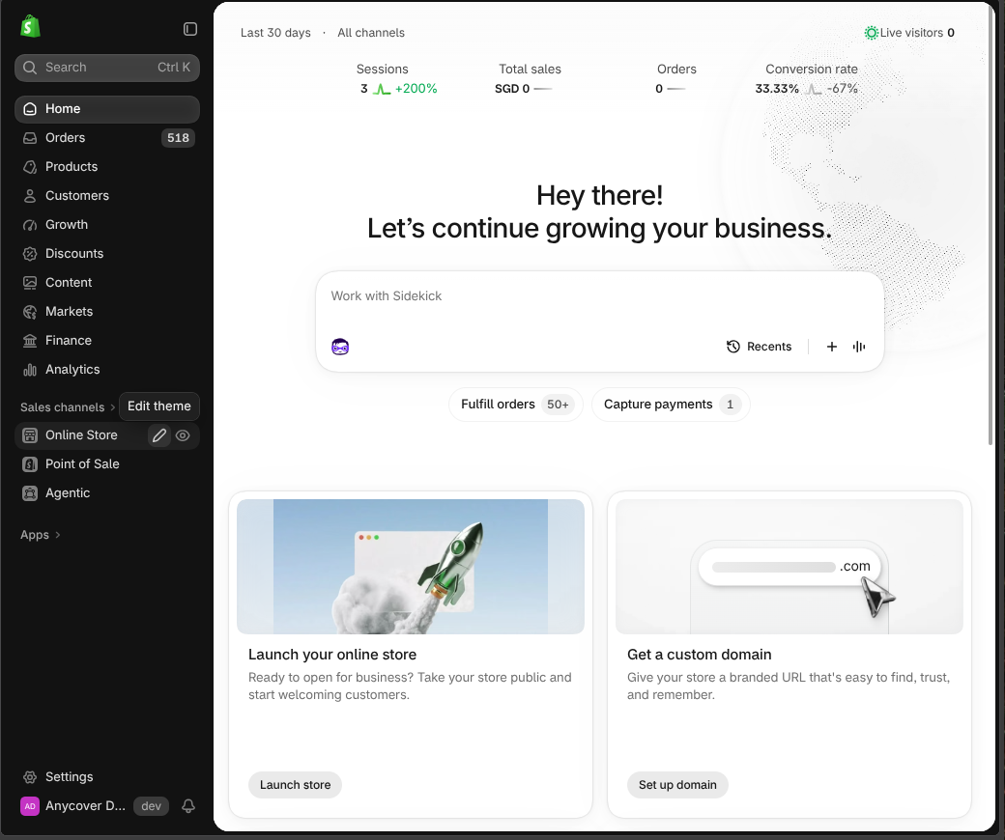The height and width of the screenshot is (840, 1005).
Task: Open Growth section
Action: [x=107, y=225]
